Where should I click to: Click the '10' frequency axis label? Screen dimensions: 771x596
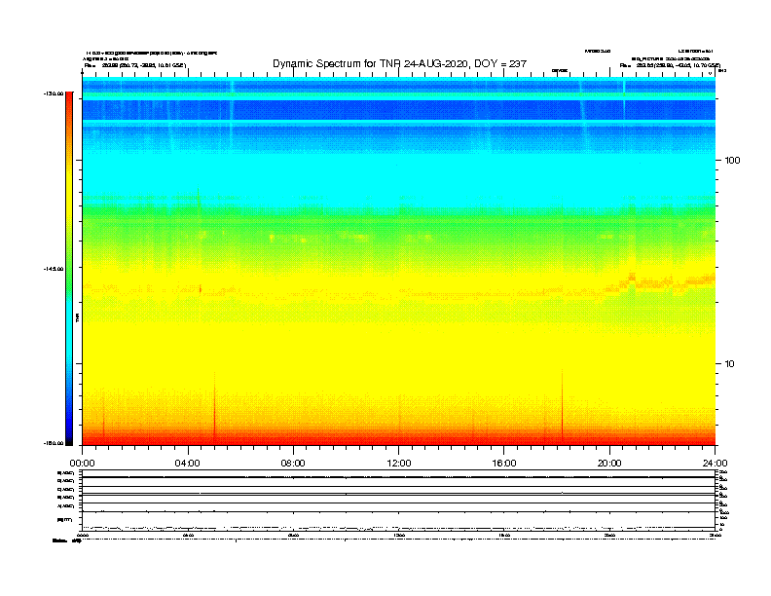tap(730, 364)
